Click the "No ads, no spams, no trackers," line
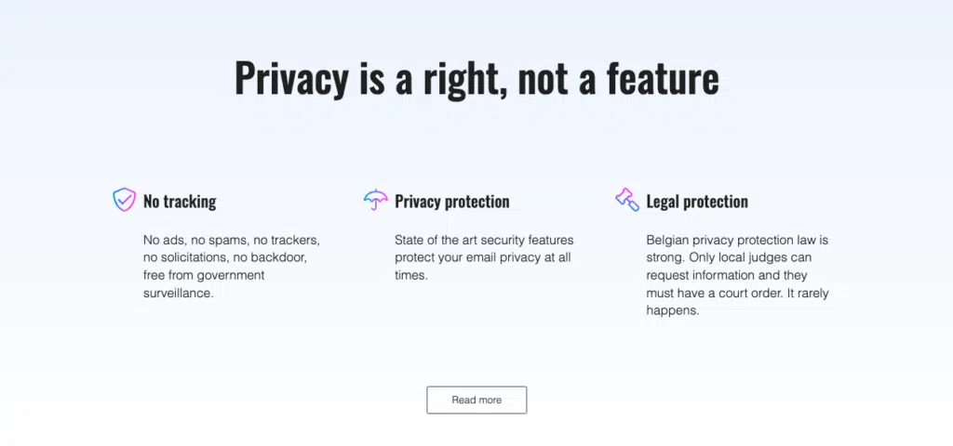 point(231,240)
